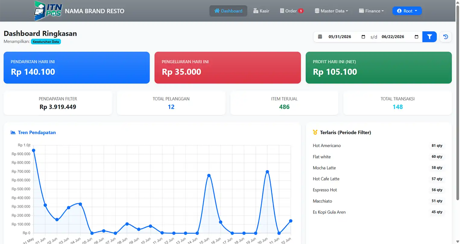Open the Root account dropdown

click(x=407, y=11)
